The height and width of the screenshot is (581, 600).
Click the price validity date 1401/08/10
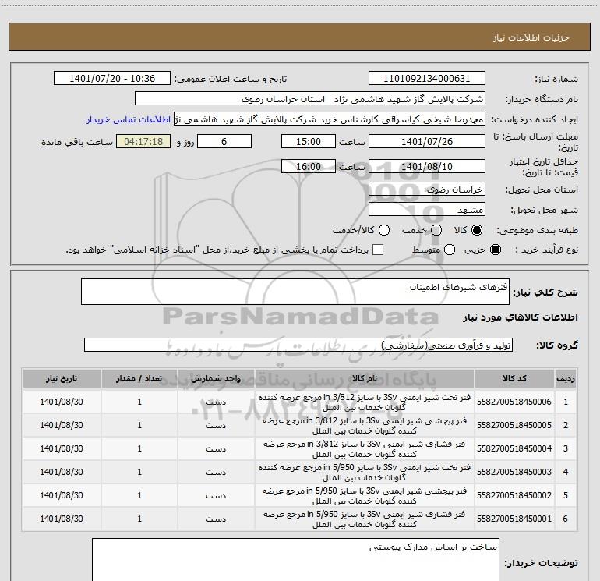(427, 166)
